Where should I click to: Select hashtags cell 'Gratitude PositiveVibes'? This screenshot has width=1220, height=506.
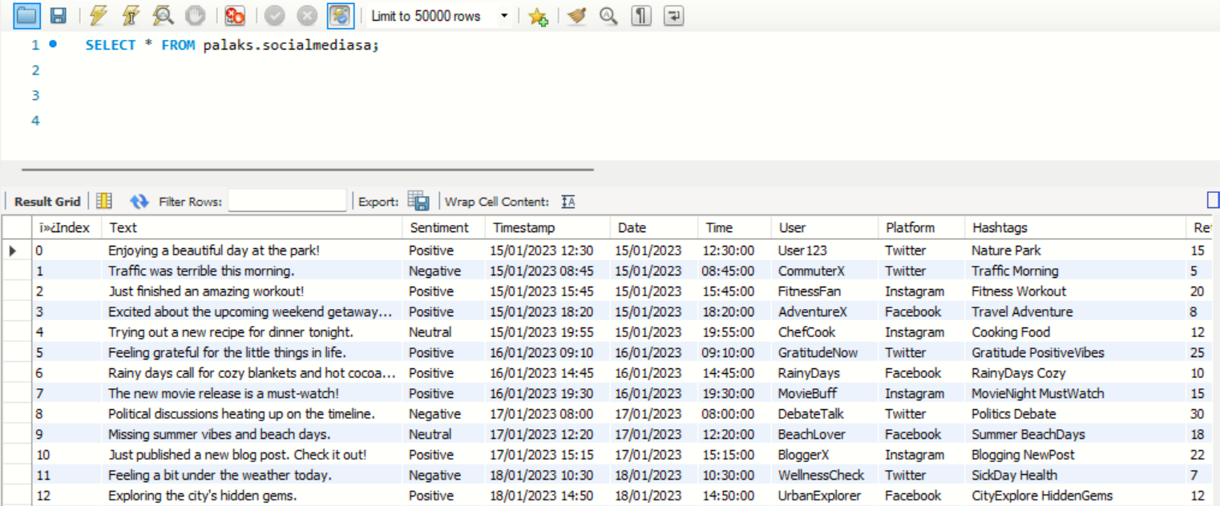1076,353
